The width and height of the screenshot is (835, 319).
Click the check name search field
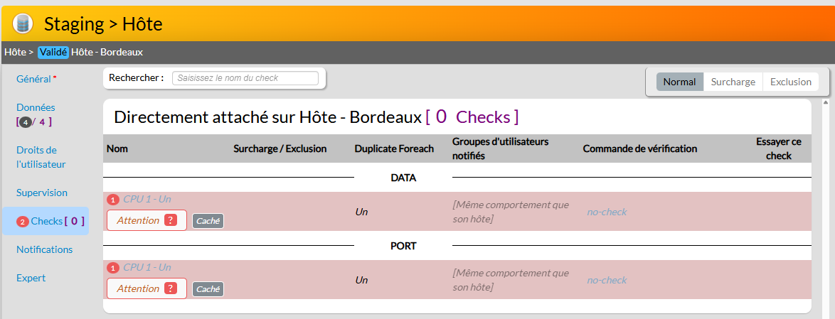[x=245, y=78]
